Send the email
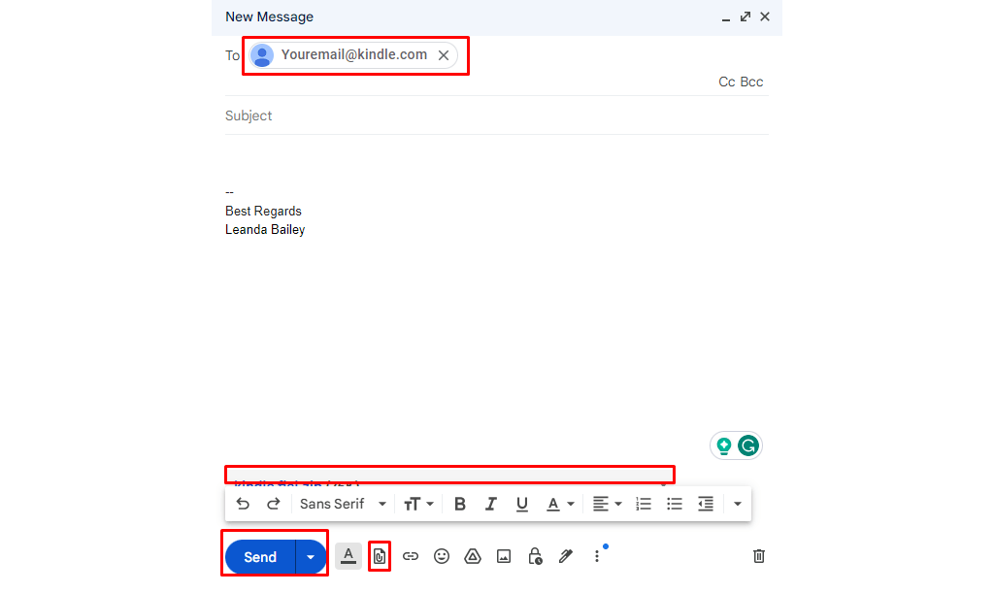The width and height of the screenshot is (994, 593). 258,556
